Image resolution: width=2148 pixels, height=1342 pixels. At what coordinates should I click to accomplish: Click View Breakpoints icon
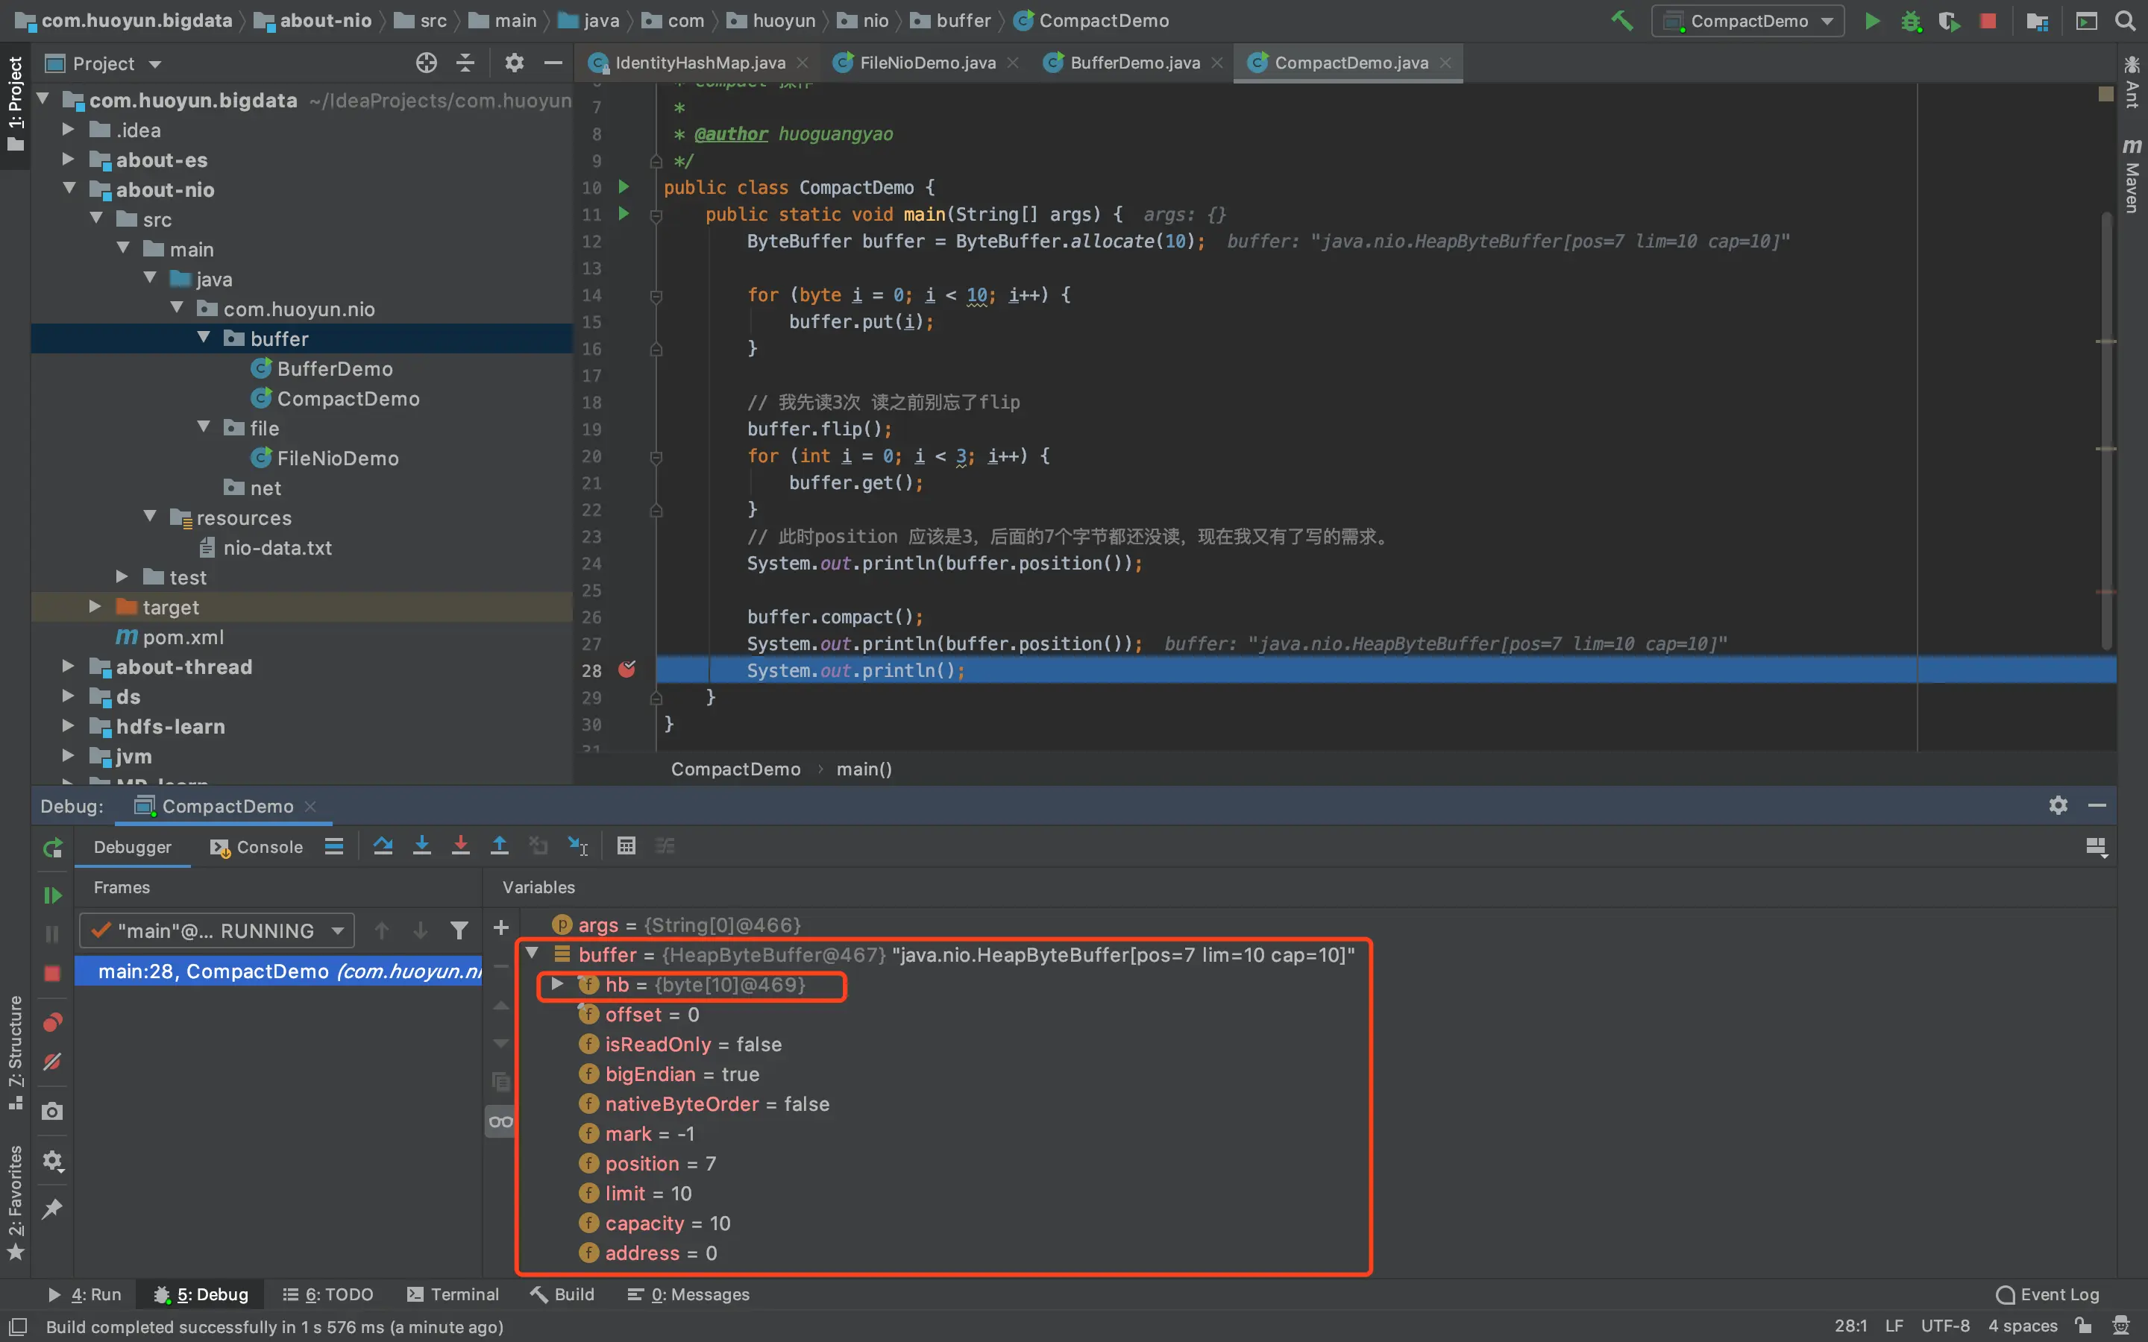(x=52, y=1022)
